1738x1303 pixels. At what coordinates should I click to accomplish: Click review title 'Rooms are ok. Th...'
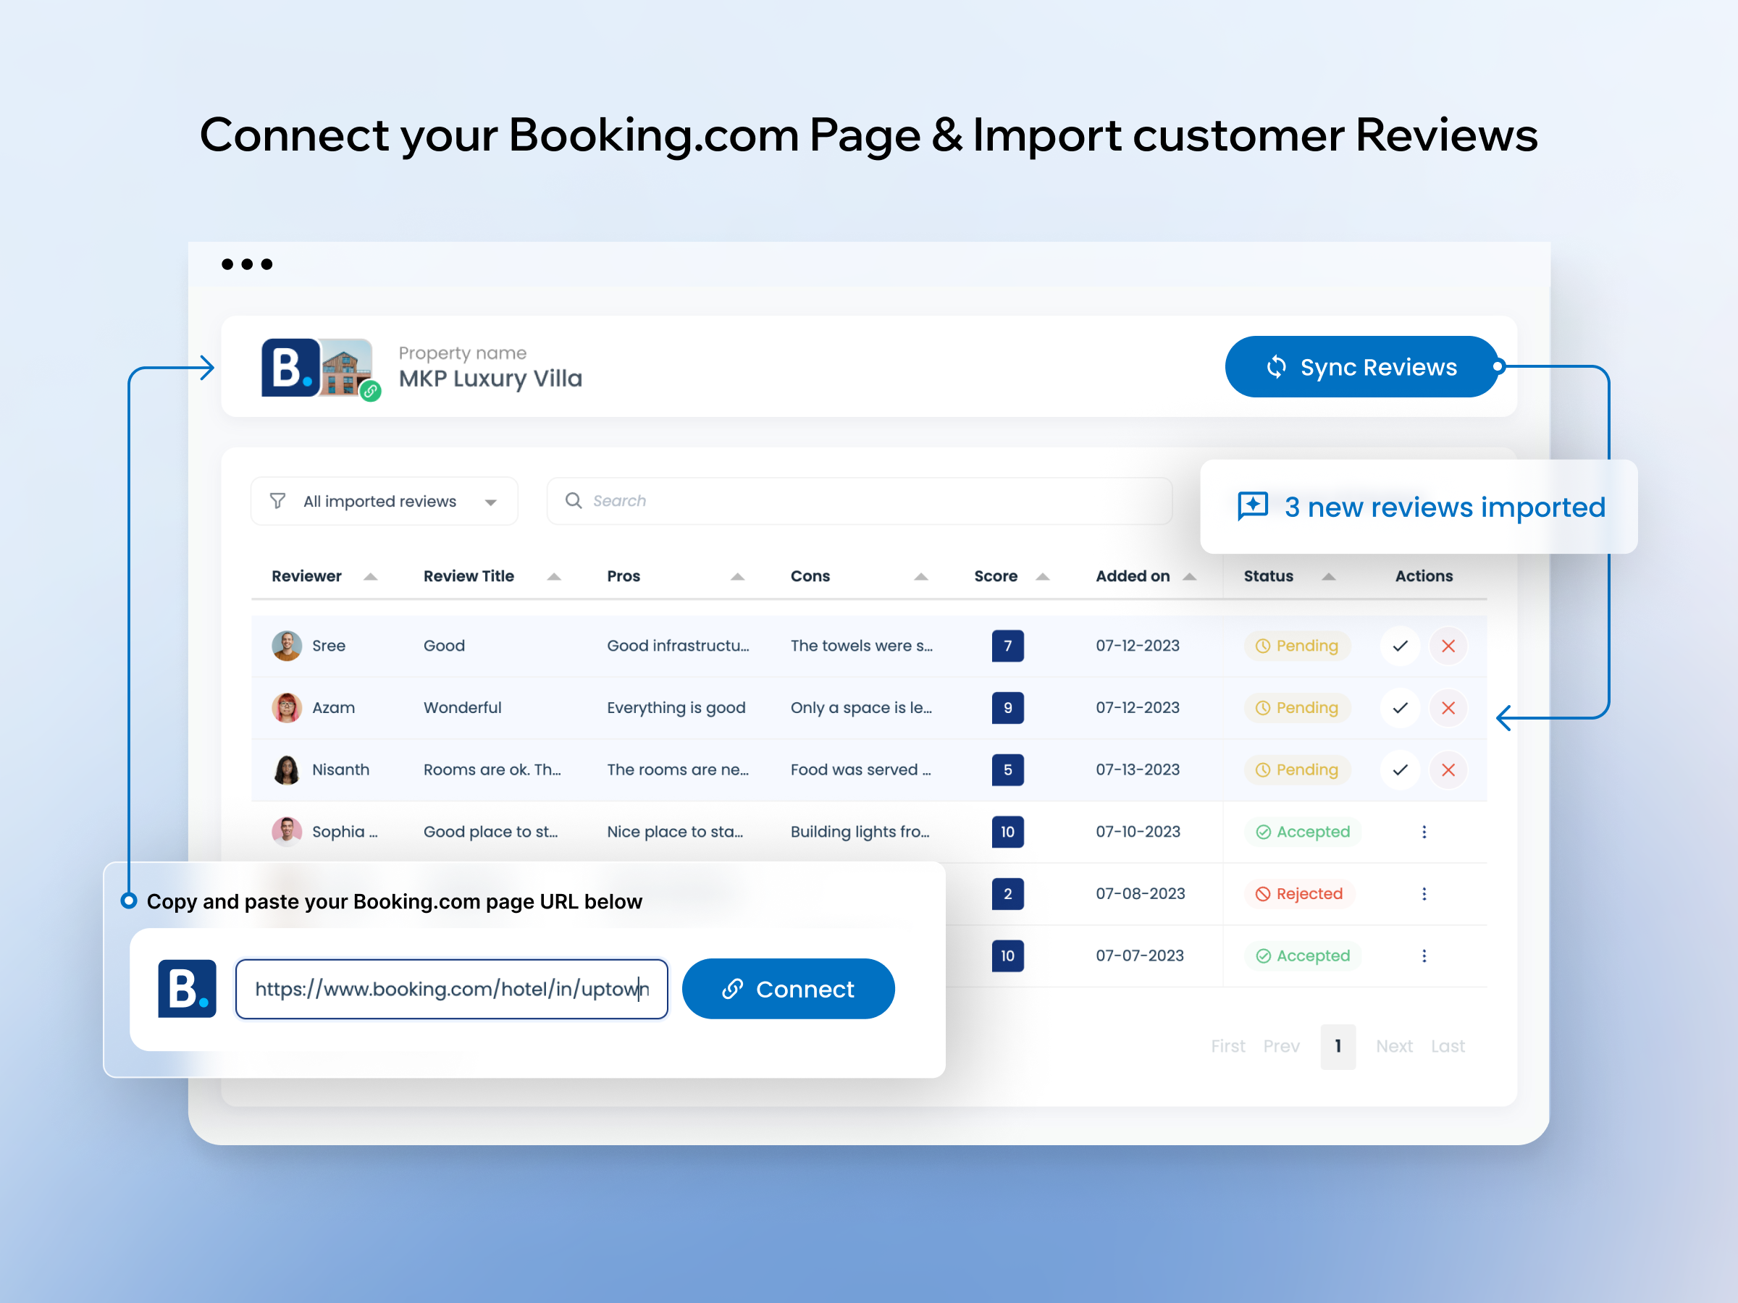pyautogui.click(x=492, y=769)
